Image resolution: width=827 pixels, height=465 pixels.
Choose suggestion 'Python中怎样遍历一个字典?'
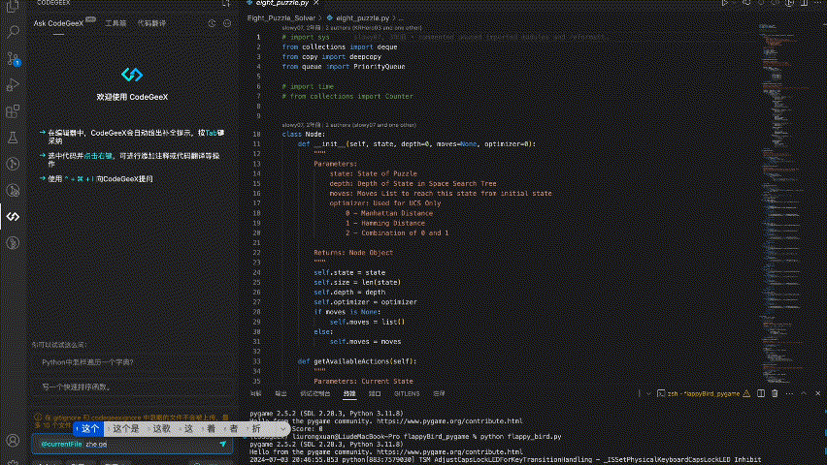(87, 361)
